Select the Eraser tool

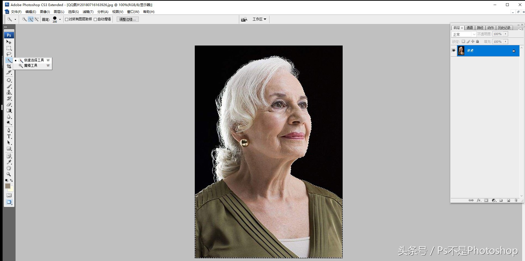[9, 105]
